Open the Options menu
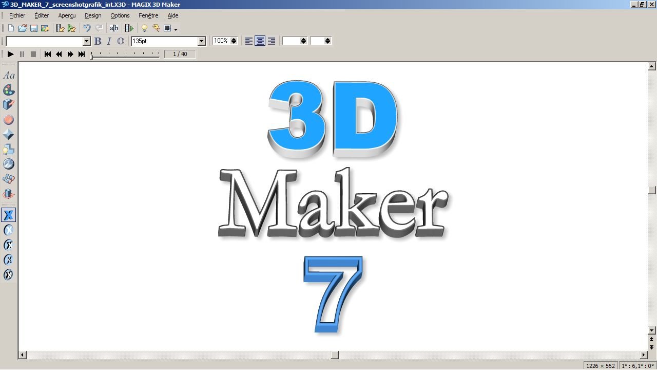Viewport: 657px width, 370px height. tap(120, 15)
